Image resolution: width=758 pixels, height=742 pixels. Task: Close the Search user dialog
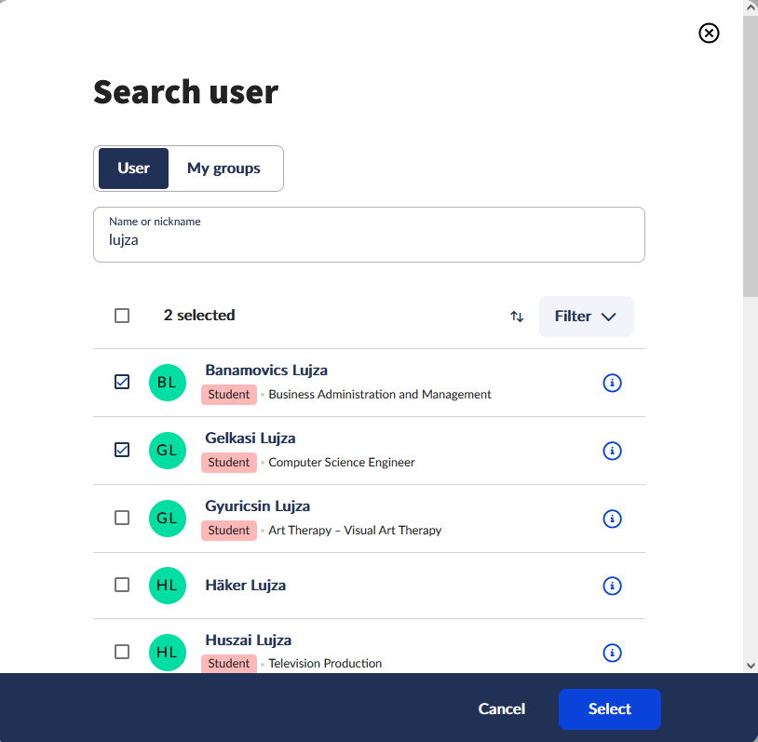(709, 33)
